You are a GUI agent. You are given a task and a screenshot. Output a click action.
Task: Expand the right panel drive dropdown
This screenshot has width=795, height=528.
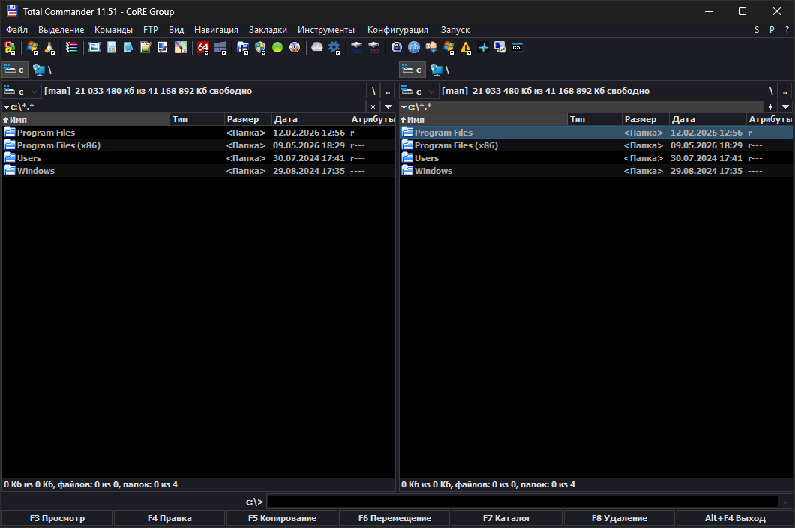[x=431, y=91]
